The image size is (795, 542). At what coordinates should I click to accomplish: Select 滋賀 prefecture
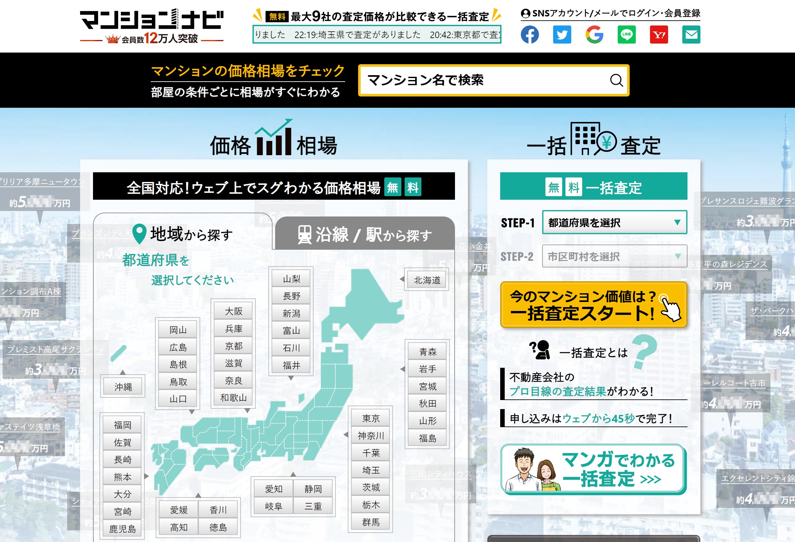233,363
